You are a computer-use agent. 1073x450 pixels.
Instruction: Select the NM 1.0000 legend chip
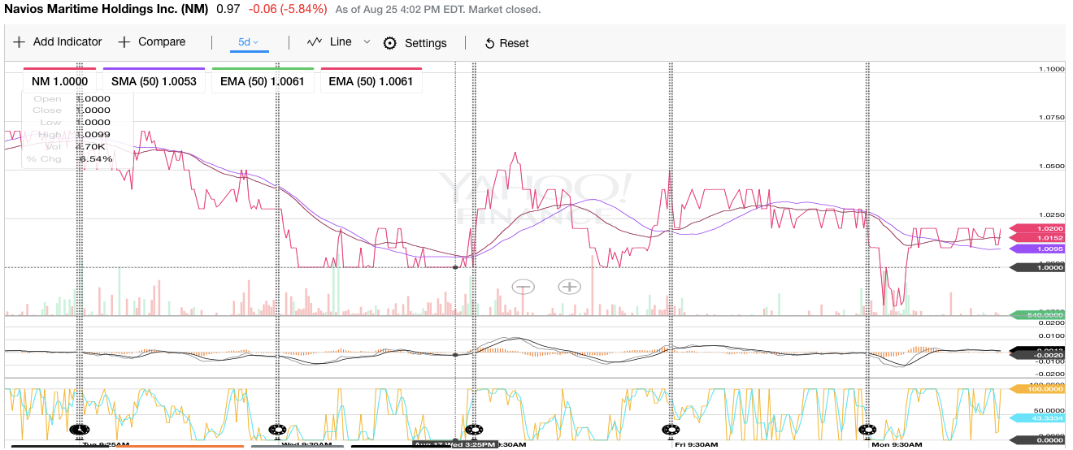[x=59, y=81]
